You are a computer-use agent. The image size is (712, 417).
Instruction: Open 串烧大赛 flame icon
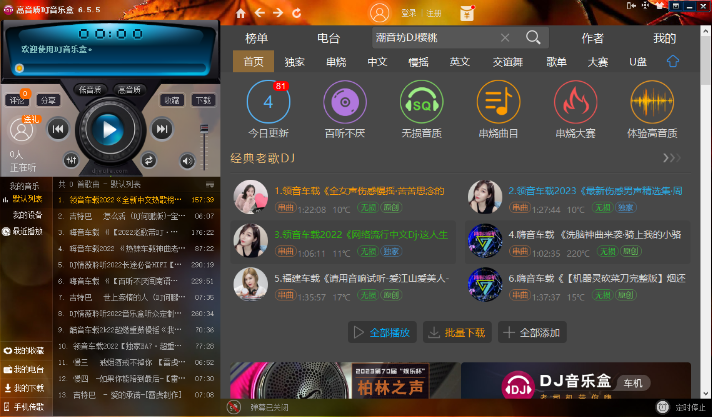click(x=576, y=102)
